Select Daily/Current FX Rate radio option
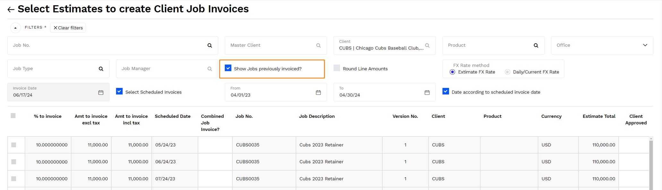 coord(507,72)
